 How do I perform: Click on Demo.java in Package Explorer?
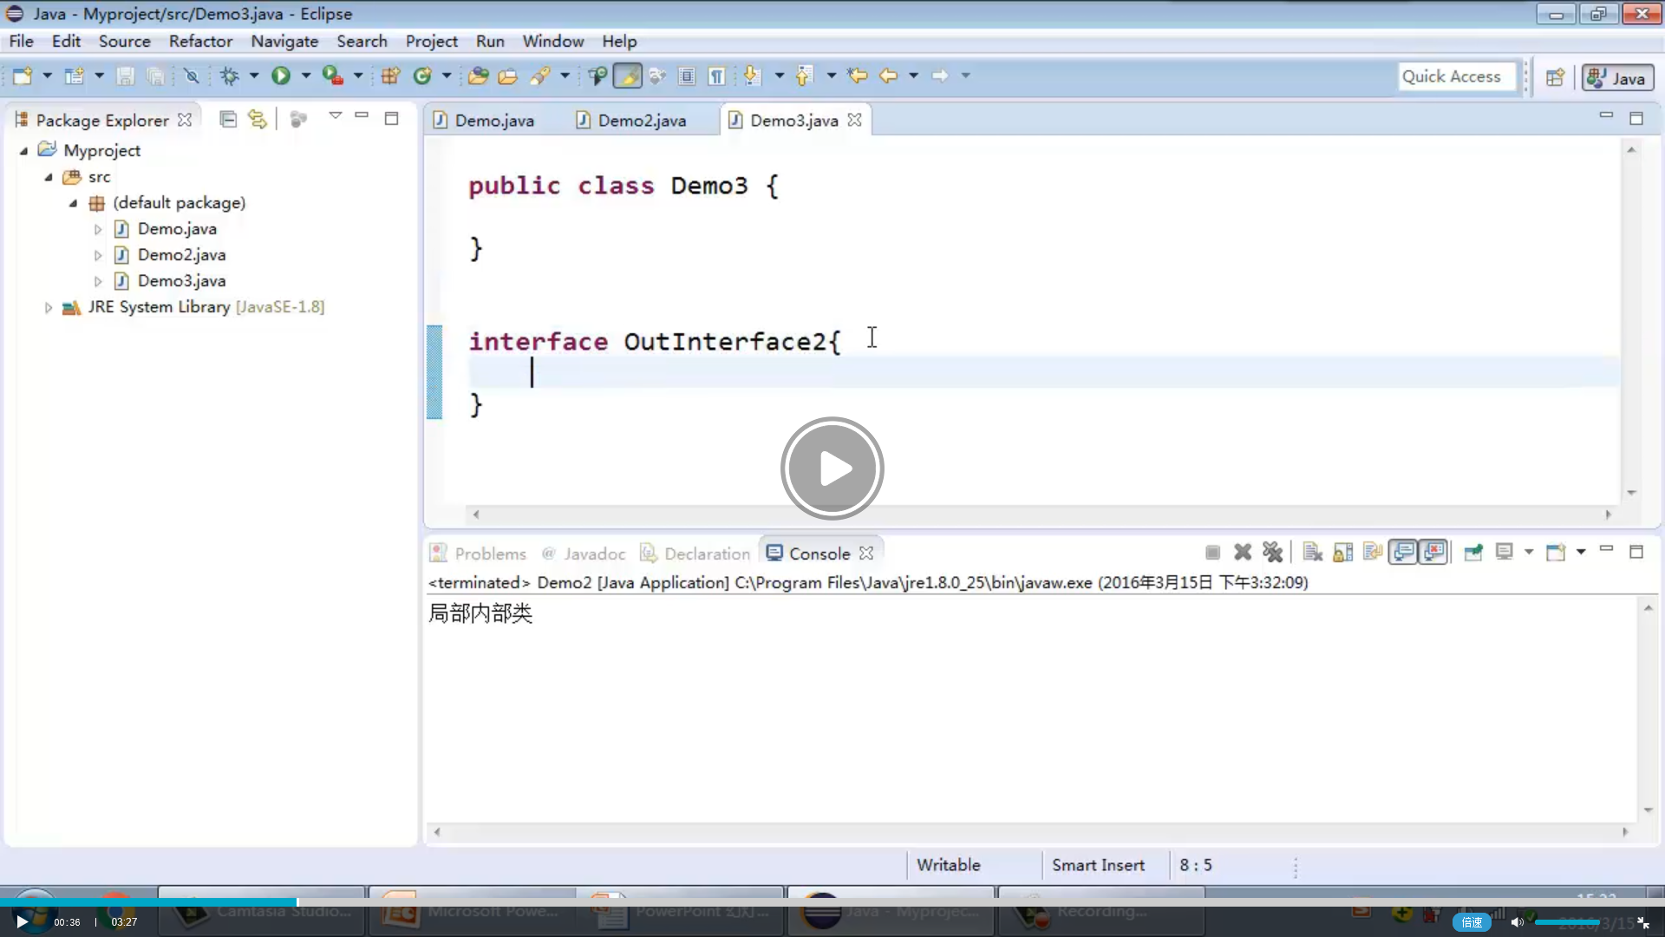click(x=177, y=229)
